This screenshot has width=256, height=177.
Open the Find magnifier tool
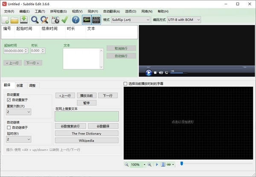[35, 20]
